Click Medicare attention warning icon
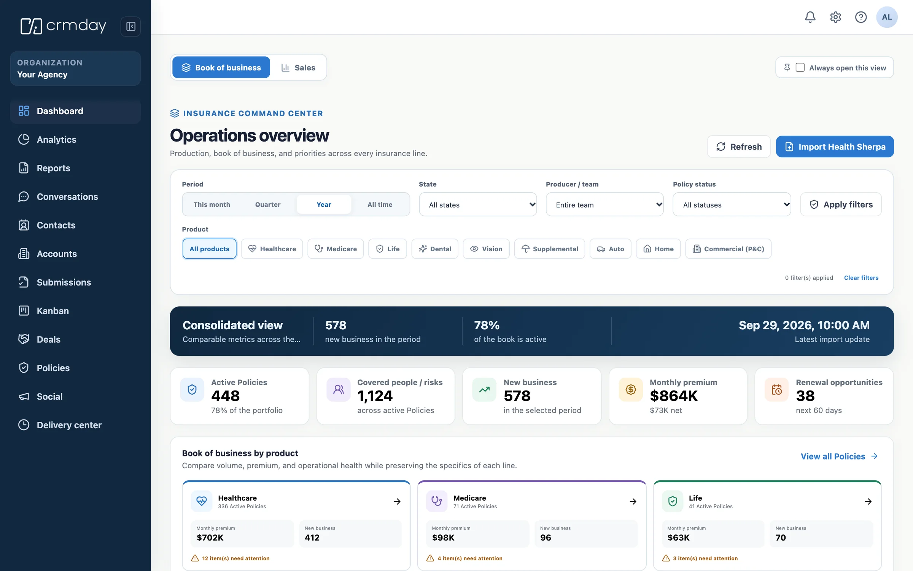This screenshot has height=571, width=913. click(430, 558)
